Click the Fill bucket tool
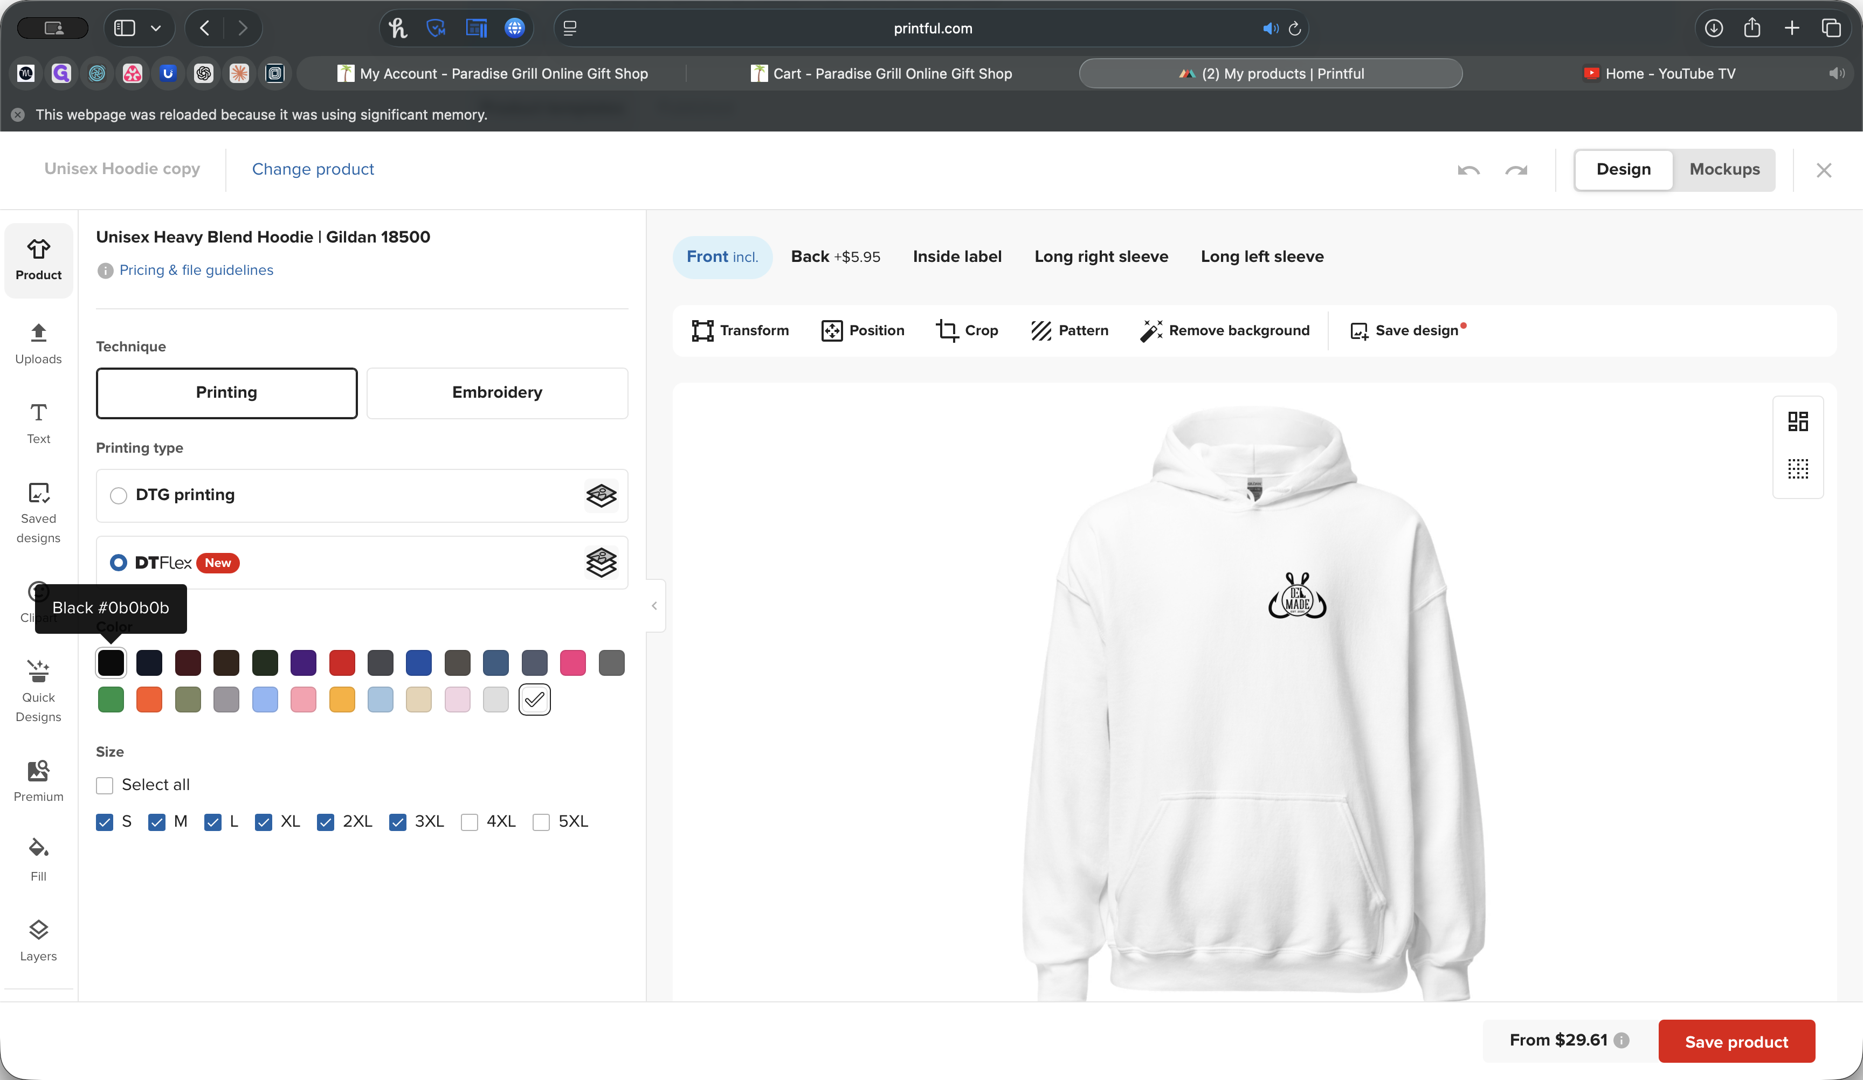Screen dimensions: 1863x1080 point(38,847)
